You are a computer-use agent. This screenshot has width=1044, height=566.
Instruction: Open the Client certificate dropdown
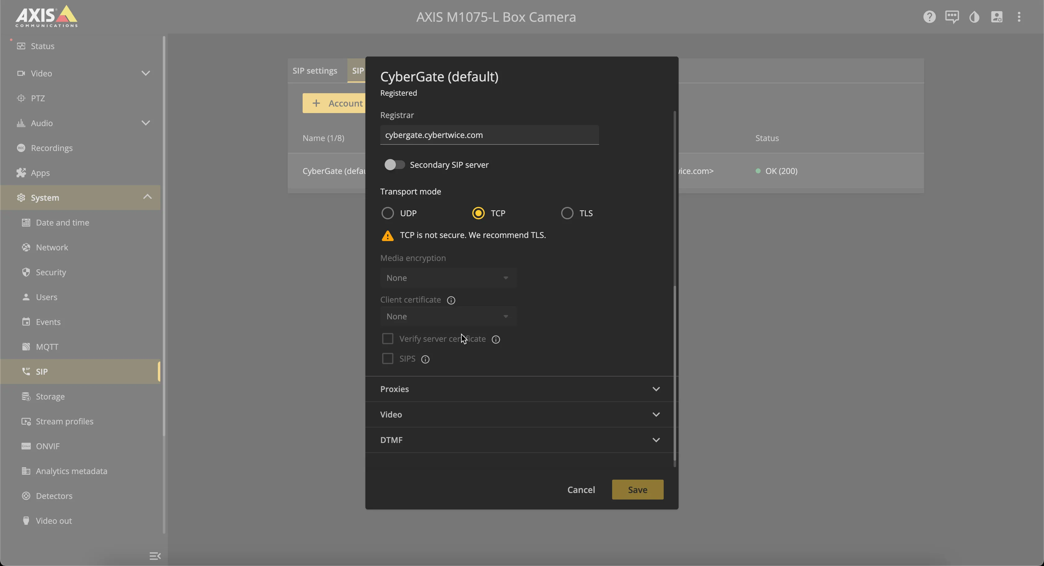click(x=448, y=317)
